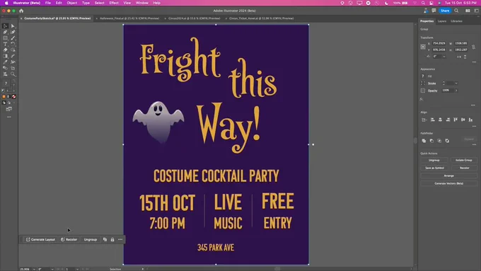Image resolution: width=481 pixels, height=271 pixels.
Task: Select the Pen tool
Action: point(5,32)
